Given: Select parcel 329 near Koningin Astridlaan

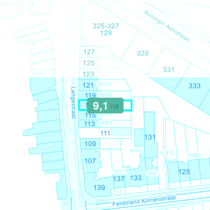Looking at the screenshot, I should [x=142, y=53].
